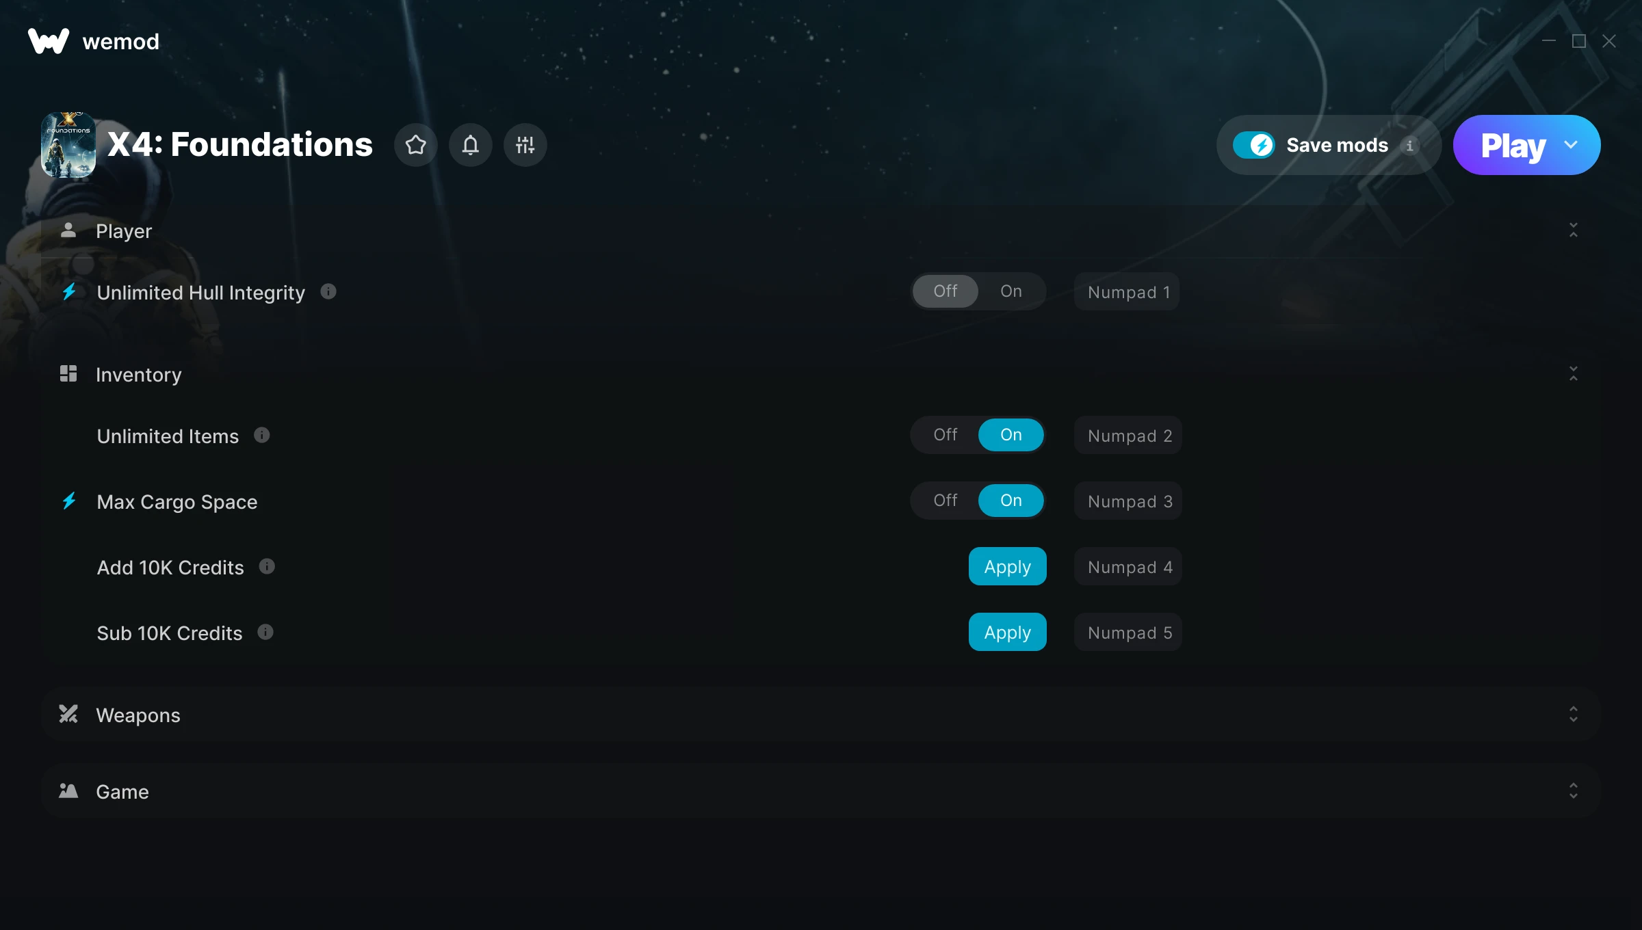The width and height of the screenshot is (1642, 930).
Task: Click the WeMod logo
Action: click(48, 41)
